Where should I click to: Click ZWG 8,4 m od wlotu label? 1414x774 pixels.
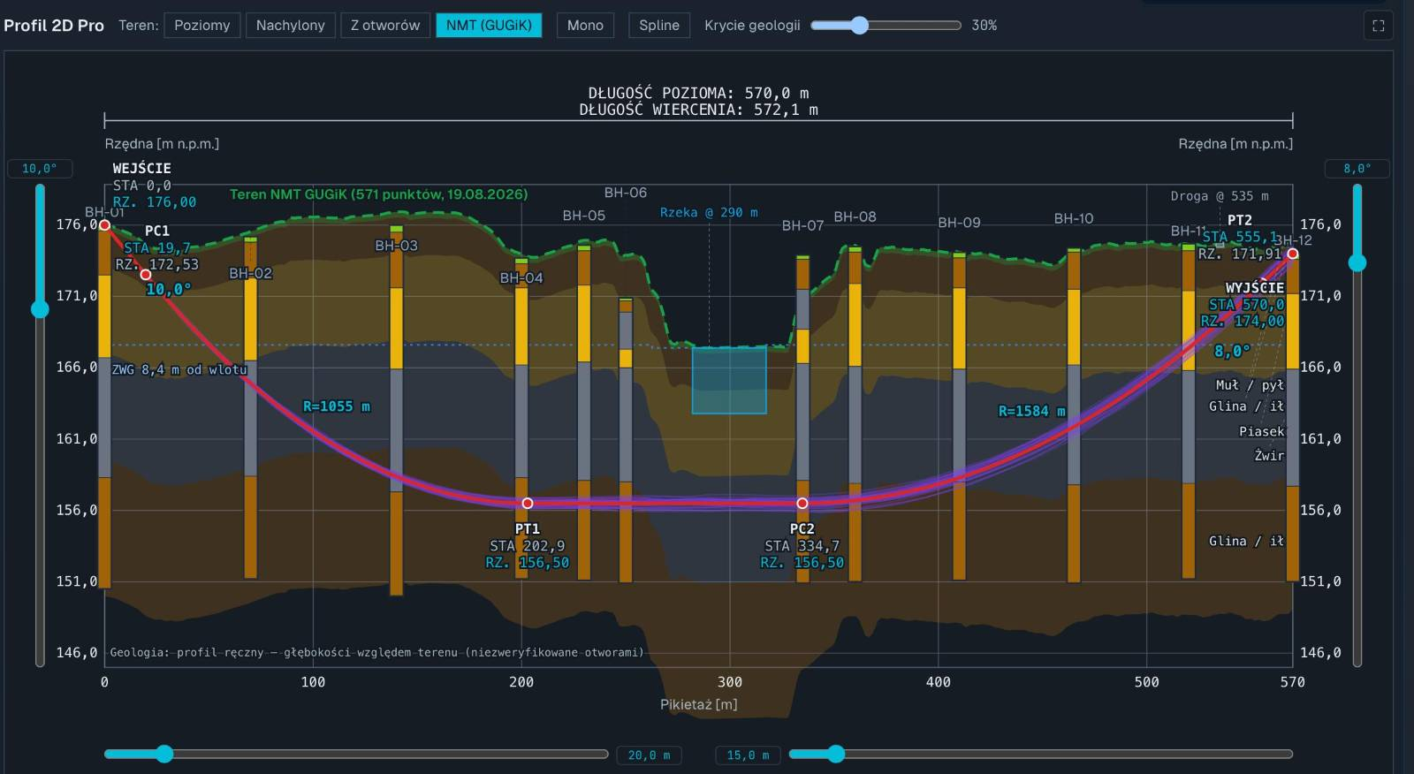[179, 369]
